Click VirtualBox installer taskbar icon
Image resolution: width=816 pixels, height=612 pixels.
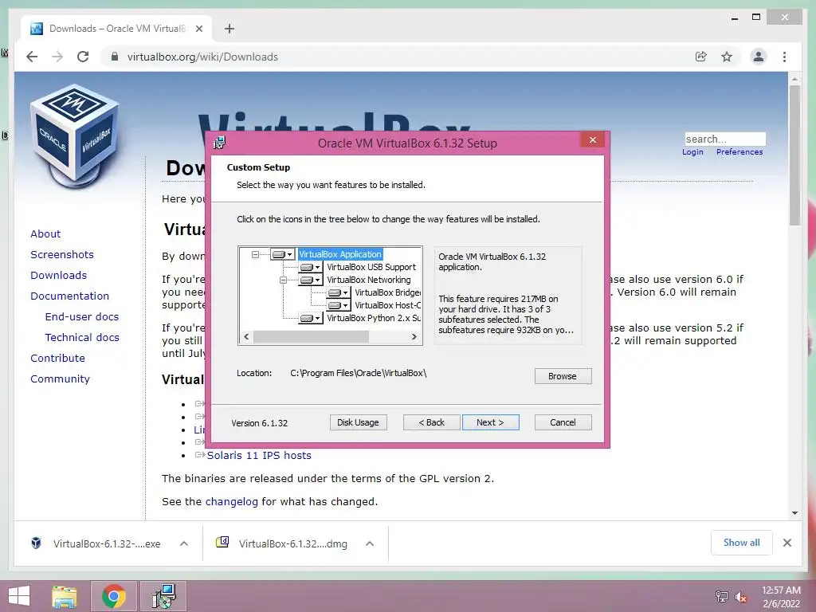163,596
